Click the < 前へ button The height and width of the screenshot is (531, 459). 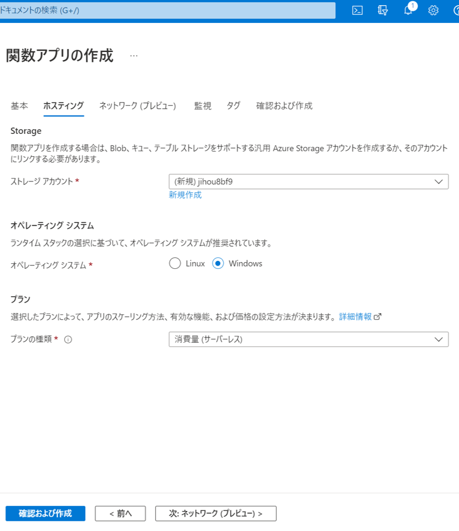[120, 513]
